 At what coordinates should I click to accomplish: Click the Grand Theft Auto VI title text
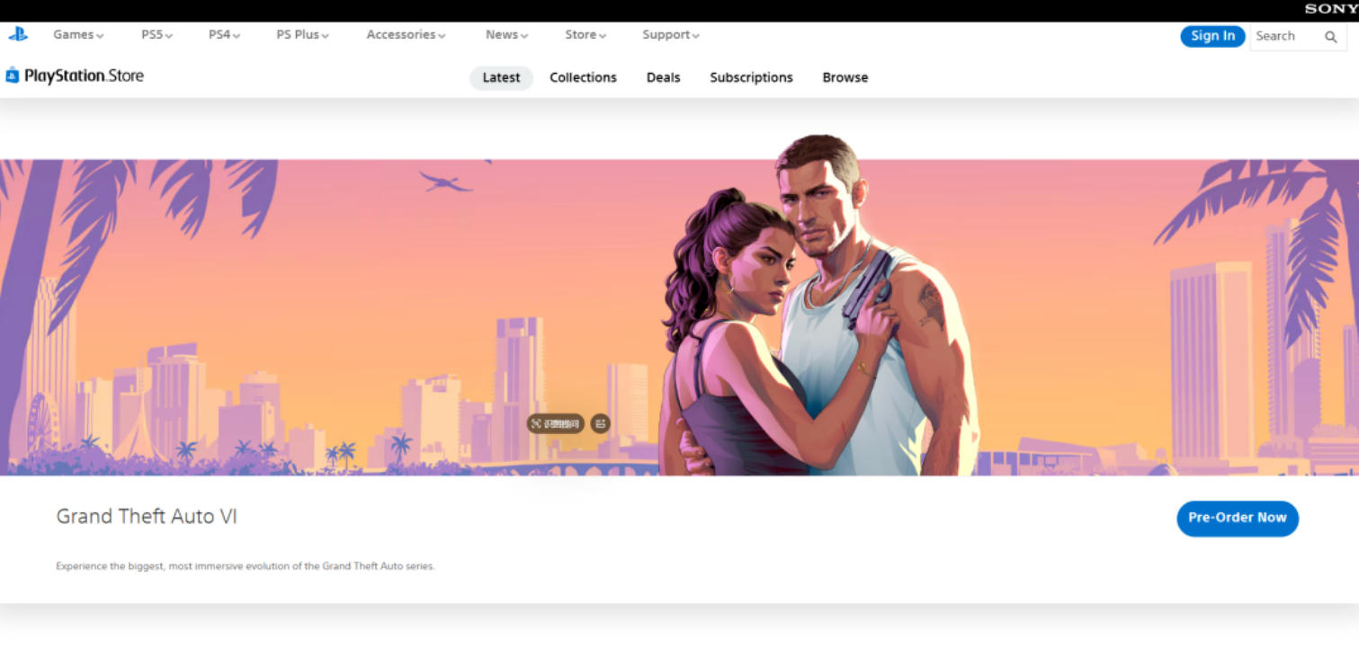pos(147,517)
